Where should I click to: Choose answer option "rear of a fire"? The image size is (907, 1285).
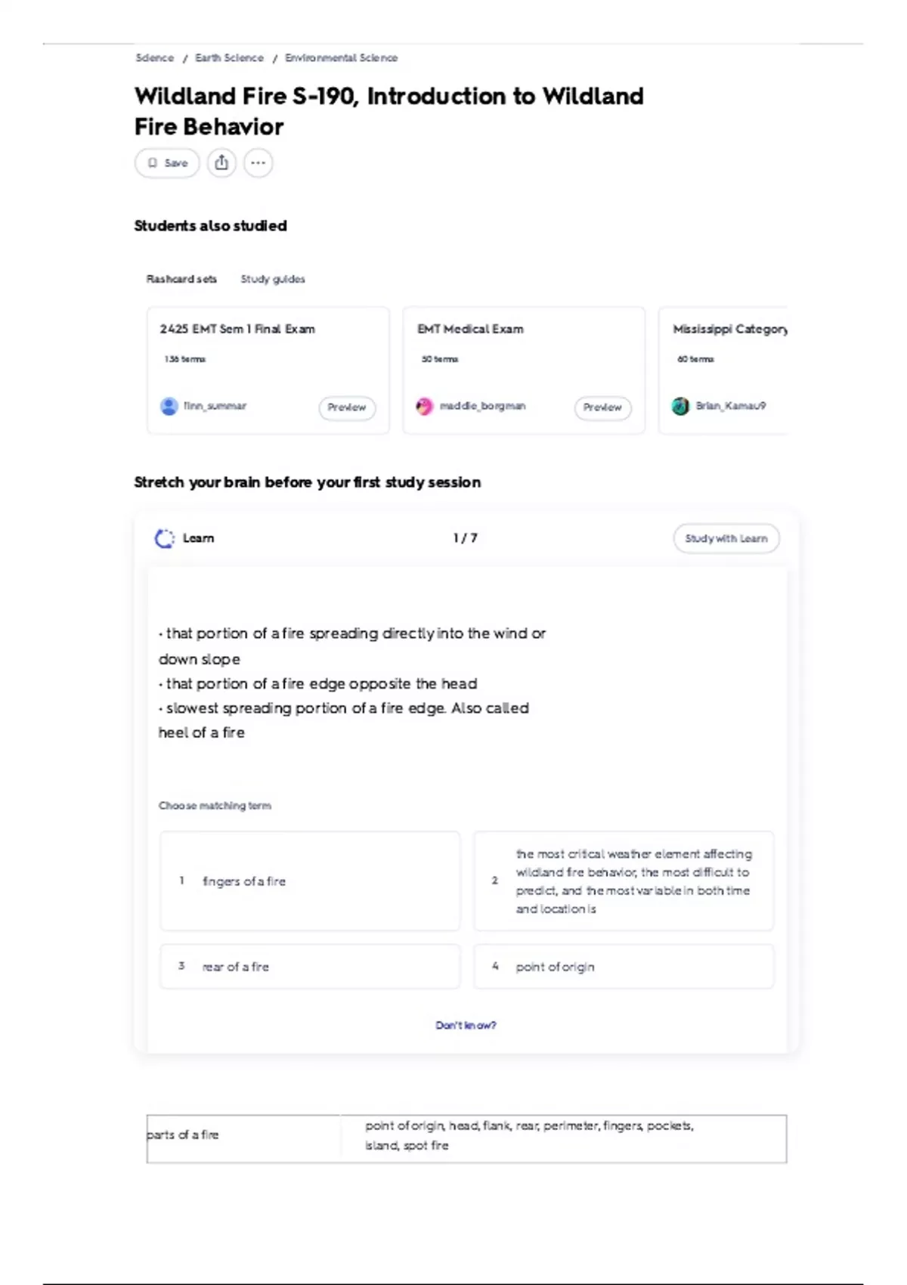click(x=310, y=966)
